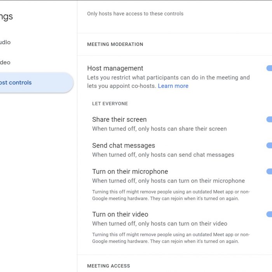
Task: Open the Learn more link
Action: pyautogui.click(x=173, y=86)
